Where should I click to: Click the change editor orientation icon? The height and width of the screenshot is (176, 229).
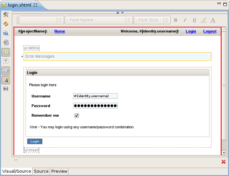pos(6,42)
